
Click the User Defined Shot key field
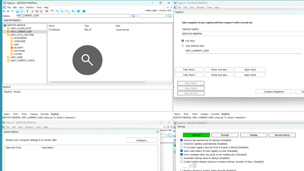243,51
